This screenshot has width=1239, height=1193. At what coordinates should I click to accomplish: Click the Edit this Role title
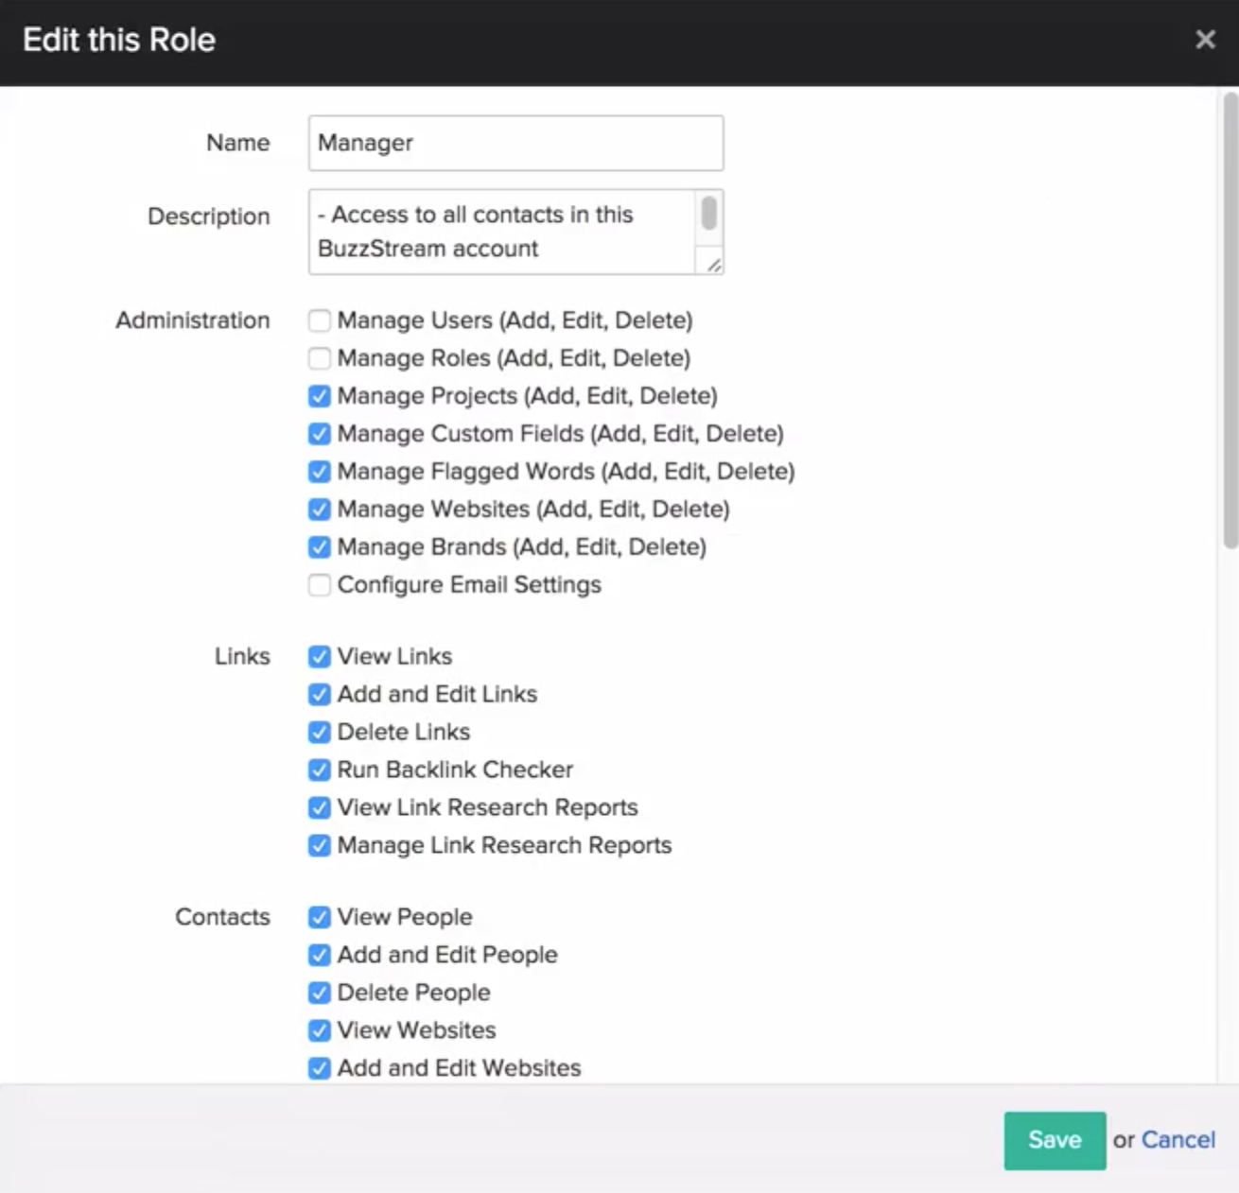119,40
